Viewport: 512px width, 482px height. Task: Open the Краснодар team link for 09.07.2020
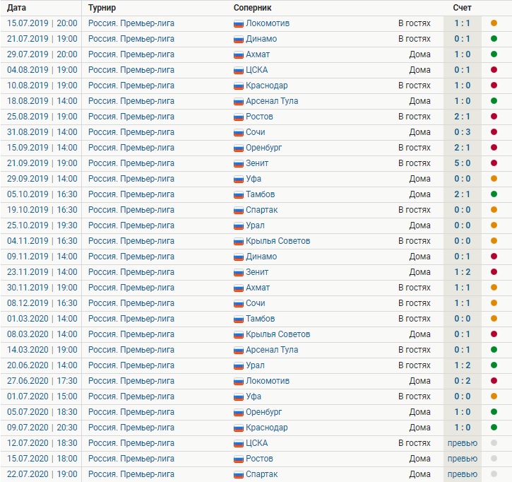(x=267, y=428)
